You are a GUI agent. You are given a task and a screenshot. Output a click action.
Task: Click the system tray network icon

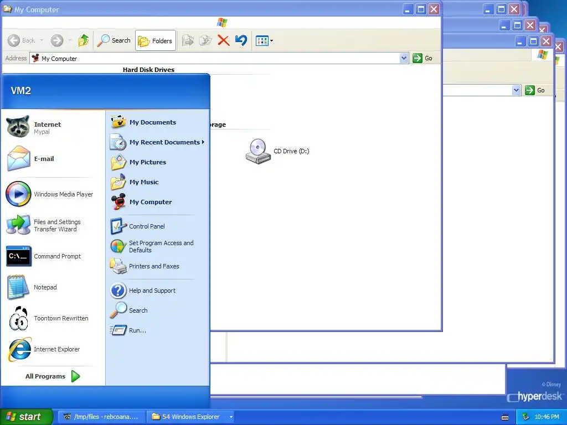coord(526,417)
